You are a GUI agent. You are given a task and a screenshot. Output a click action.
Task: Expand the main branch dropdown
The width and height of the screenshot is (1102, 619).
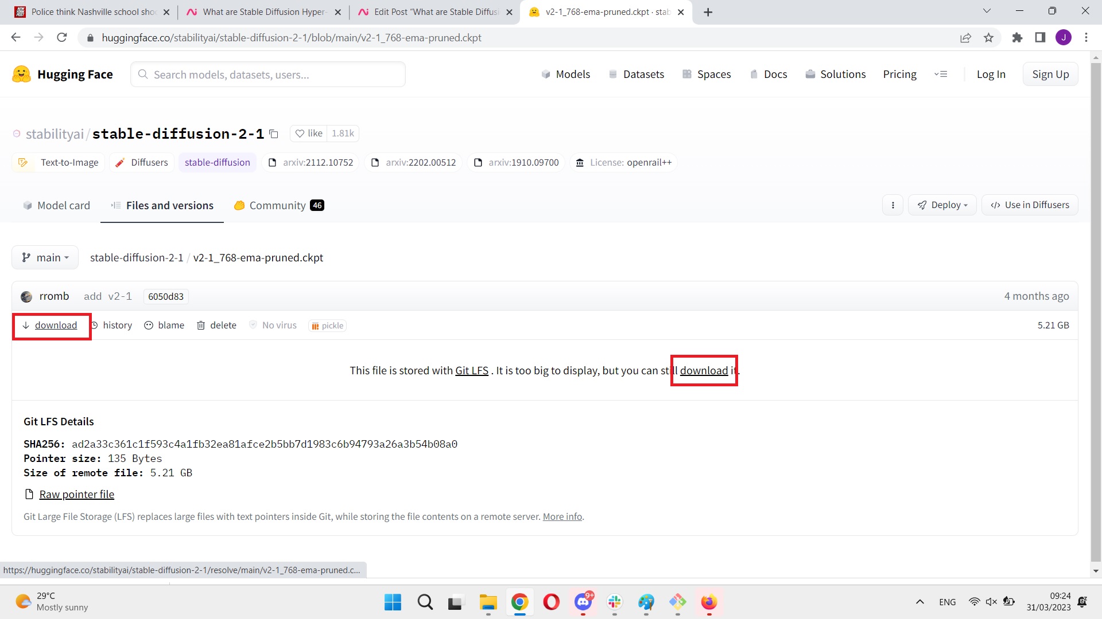45,258
